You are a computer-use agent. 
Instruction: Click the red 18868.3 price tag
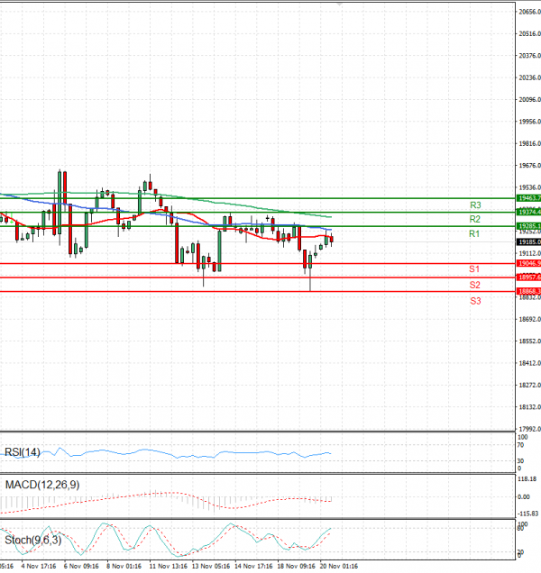click(x=528, y=291)
